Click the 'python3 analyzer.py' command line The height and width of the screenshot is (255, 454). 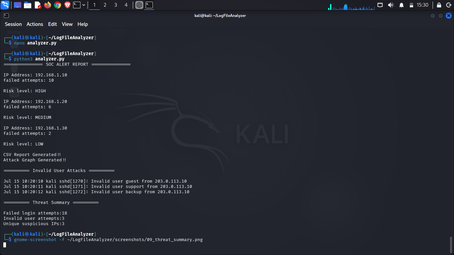point(39,59)
